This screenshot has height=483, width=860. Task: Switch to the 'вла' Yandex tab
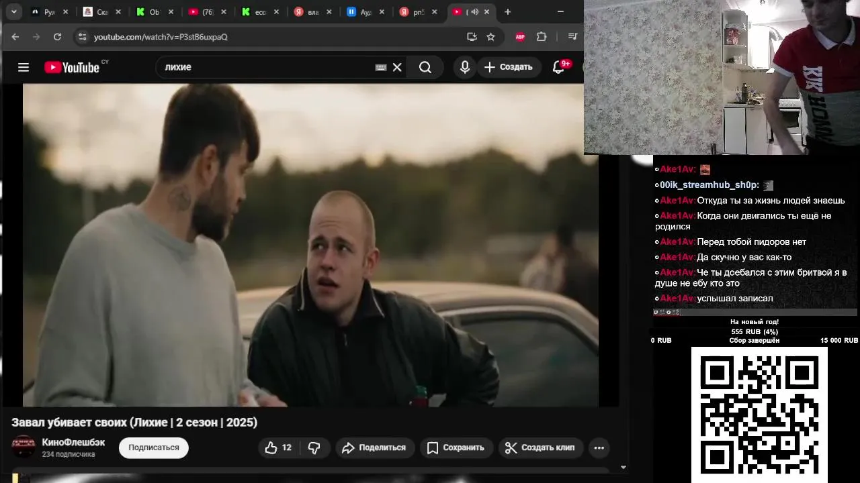click(312, 12)
